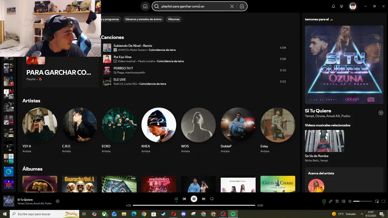Open artist ECKO
388x218 pixels.
pyautogui.click(x=119, y=125)
